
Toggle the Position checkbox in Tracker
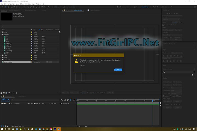[x=164, y=96]
